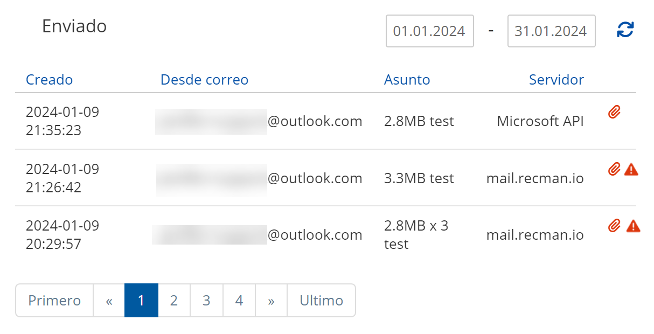The height and width of the screenshot is (334, 654).
Task: Click the blue refresh icon
Action: (x=625, y=30)
